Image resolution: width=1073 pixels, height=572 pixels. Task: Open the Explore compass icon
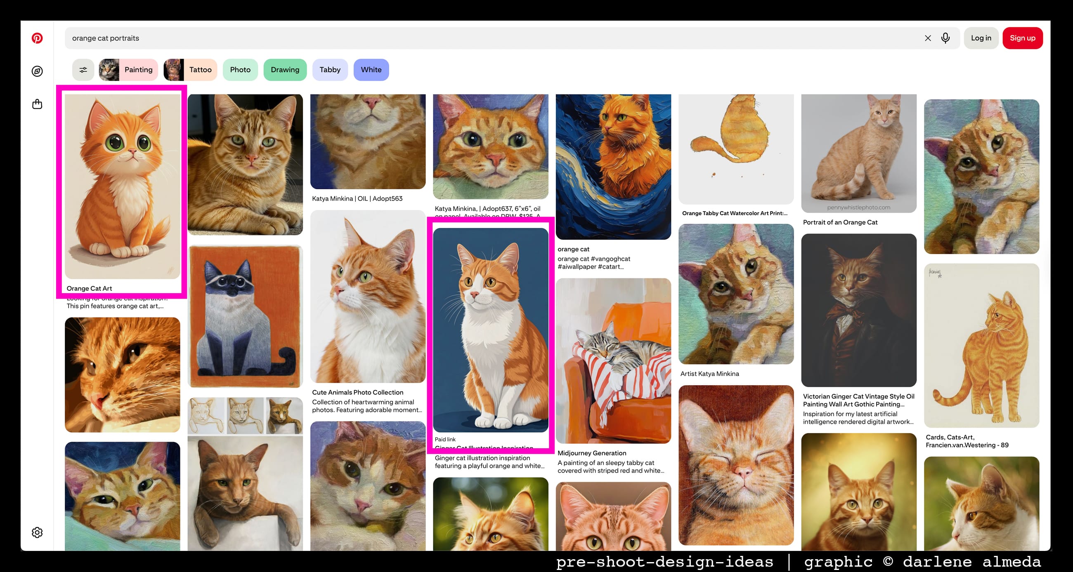[37, 71]
